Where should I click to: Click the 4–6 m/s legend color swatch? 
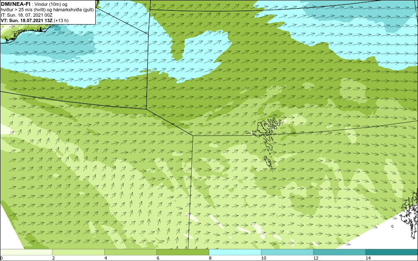[x=130, y=252]
